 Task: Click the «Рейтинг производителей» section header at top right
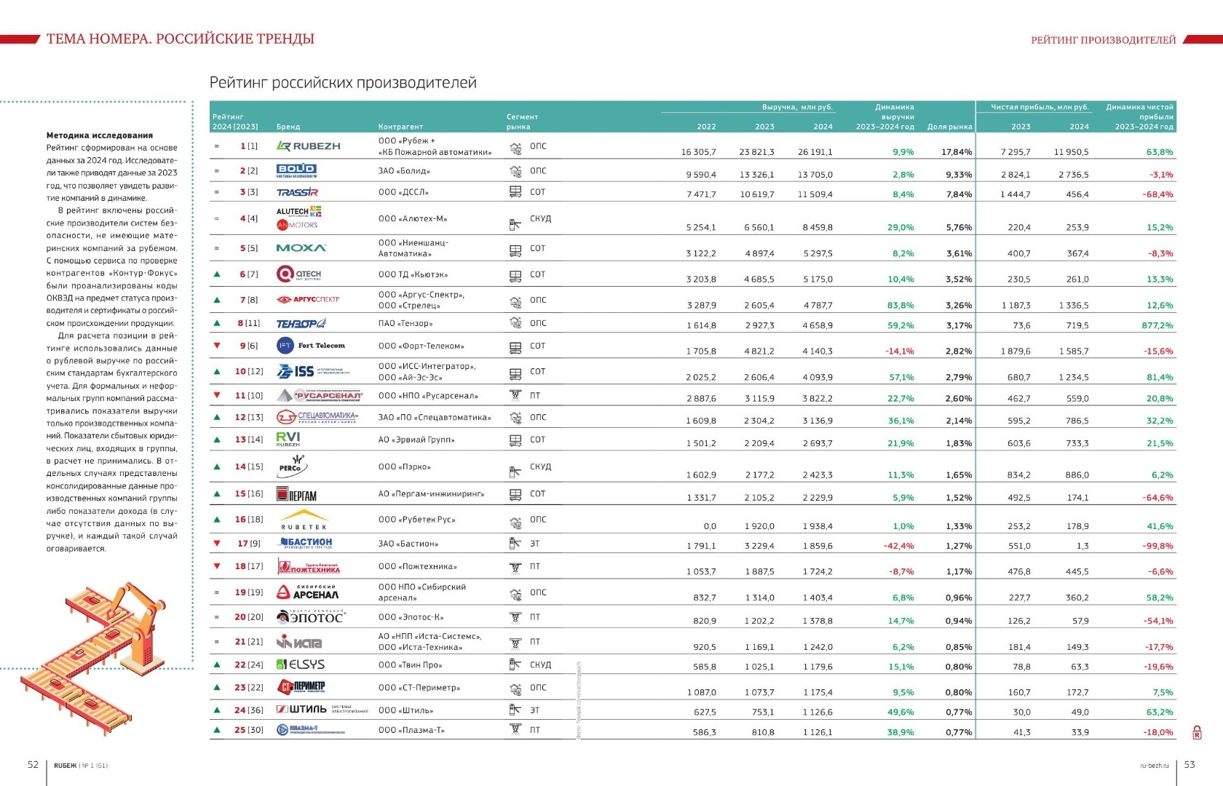click(1103, 40)
